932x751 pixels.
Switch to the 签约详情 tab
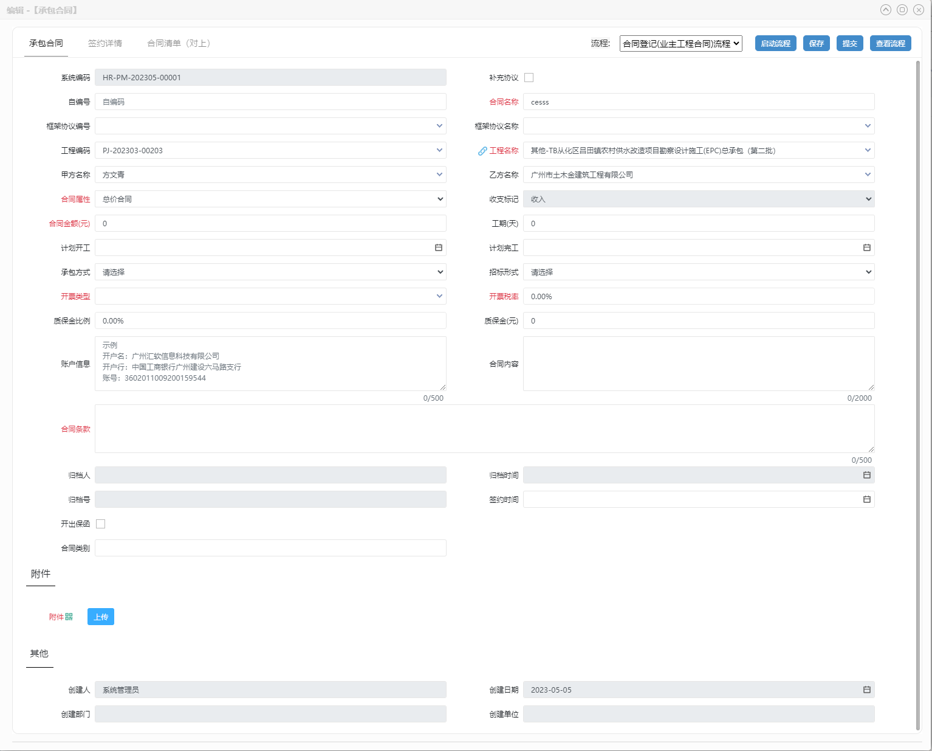click(105, 43)
